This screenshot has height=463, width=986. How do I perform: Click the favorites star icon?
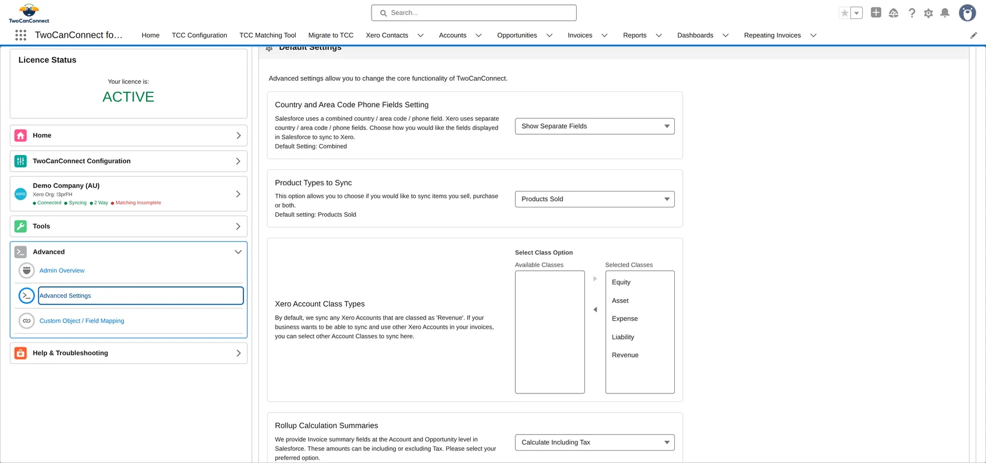point(845,13)
